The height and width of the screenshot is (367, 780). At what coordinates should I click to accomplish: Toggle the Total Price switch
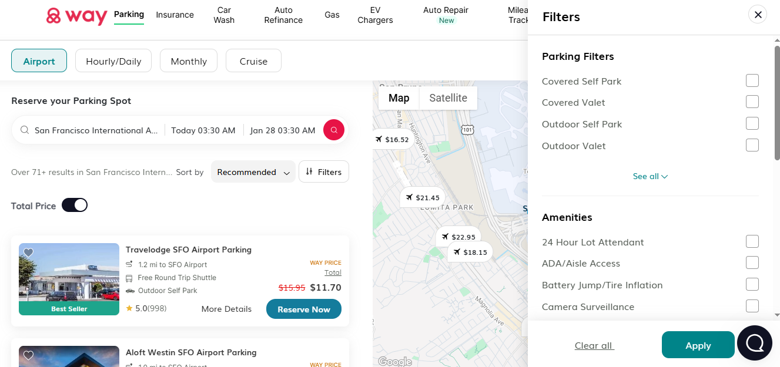(75, 205)
